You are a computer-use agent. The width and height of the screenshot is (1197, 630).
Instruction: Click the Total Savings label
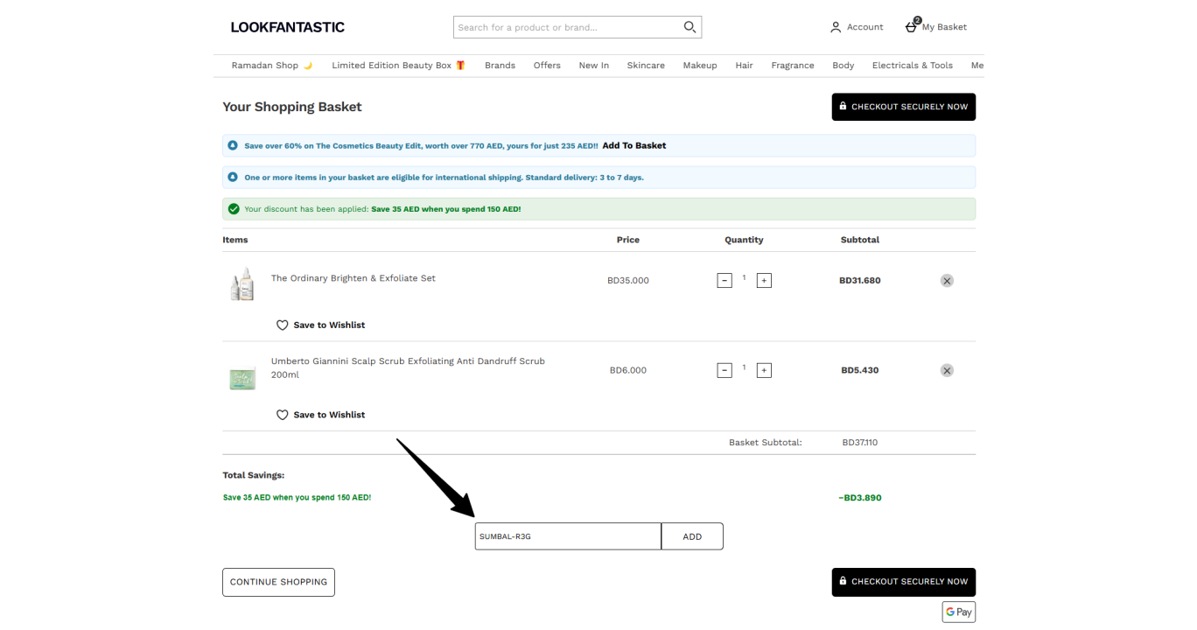(x=254, y=475)
